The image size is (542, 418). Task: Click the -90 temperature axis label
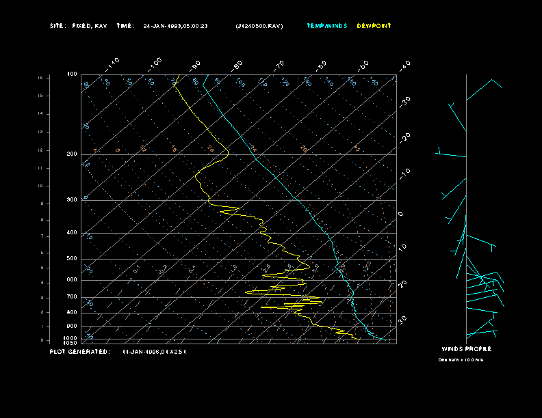point(195,66)
